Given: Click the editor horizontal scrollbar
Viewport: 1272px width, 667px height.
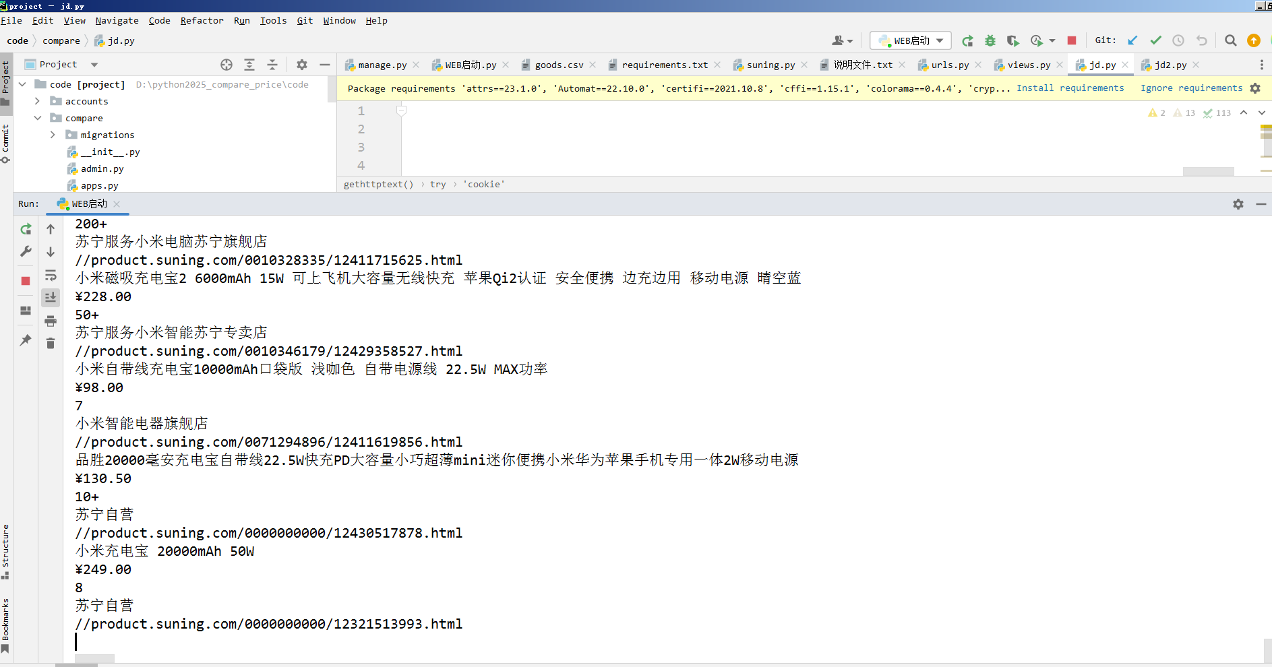Looking at the screenshot, I should (1209, 172).
